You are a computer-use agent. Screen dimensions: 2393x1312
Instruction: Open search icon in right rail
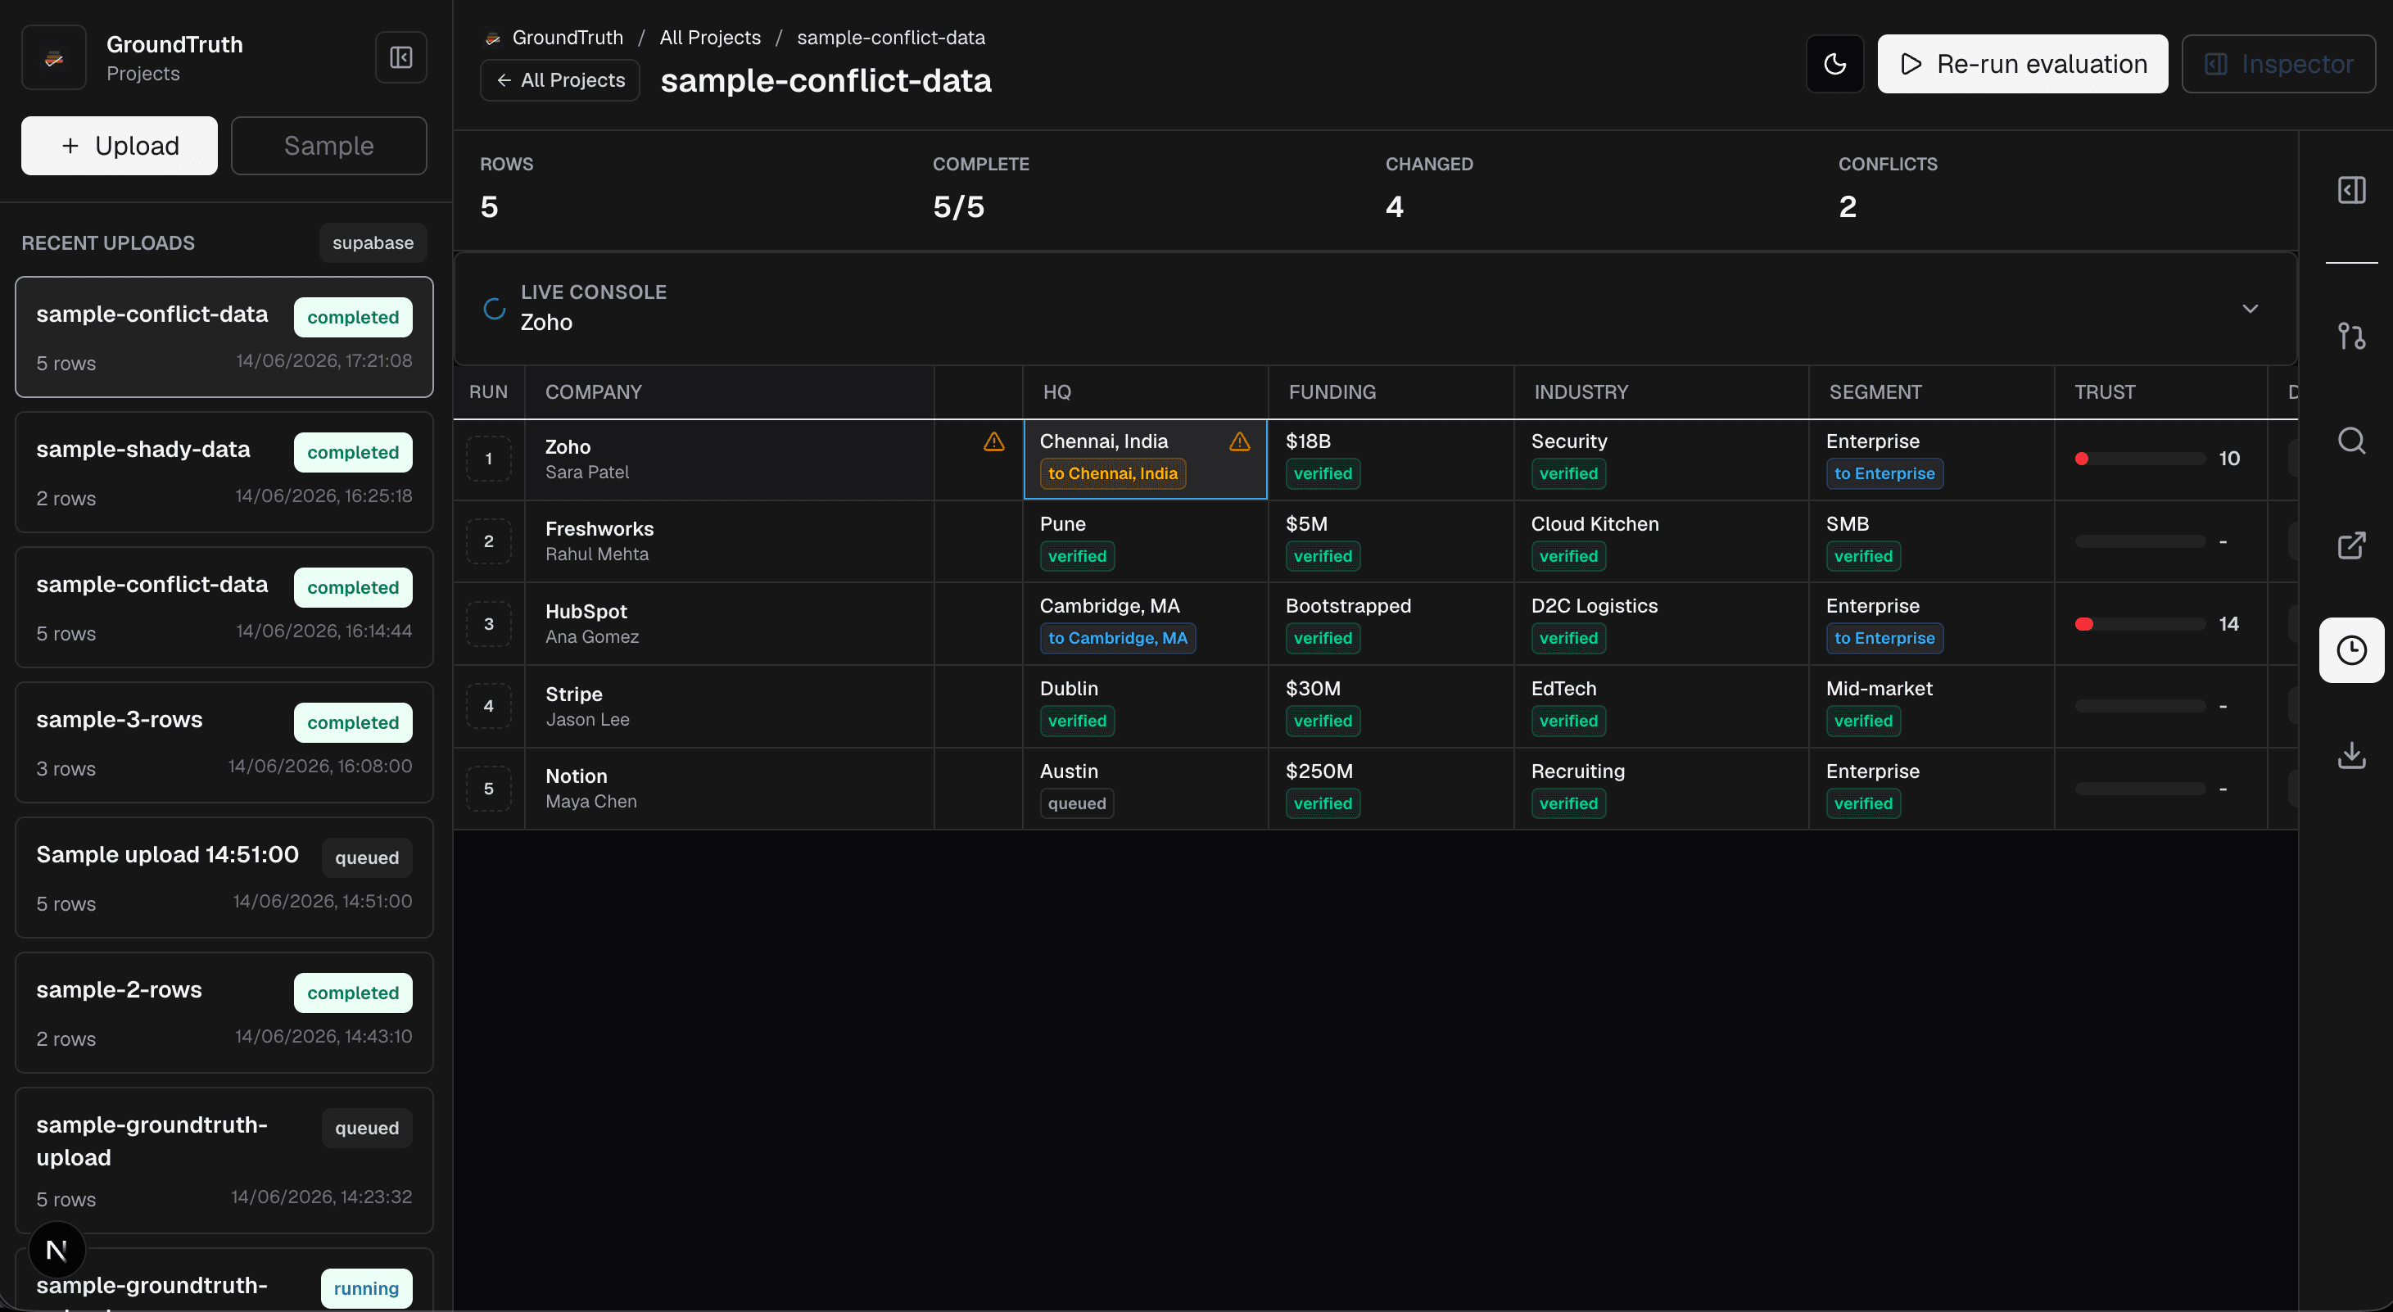[2351, 441]
